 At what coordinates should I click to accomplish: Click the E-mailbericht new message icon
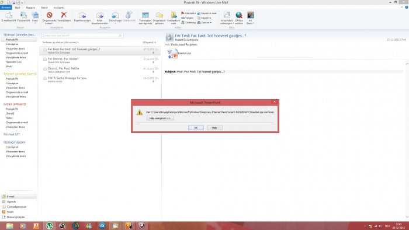9,15
